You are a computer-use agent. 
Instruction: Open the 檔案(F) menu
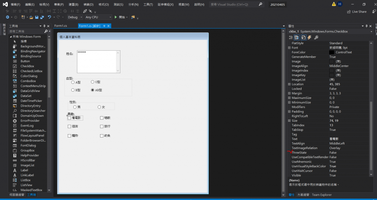pyautogui.click(x=15, y=4)
